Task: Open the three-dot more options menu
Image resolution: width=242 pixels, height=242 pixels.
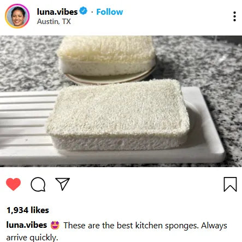Action: (x=234, y=16)
